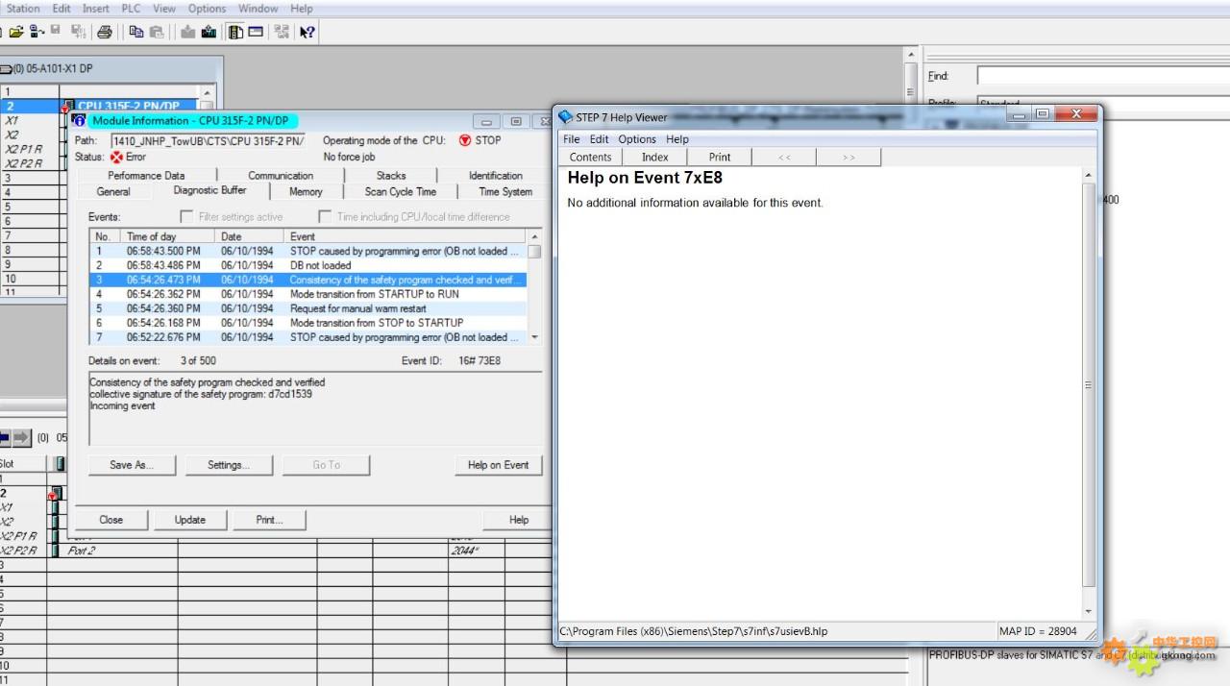This screenshot has width=1230, height=686.
Task: Select event 2 'DB not loaded'
Action: (308, 265)
